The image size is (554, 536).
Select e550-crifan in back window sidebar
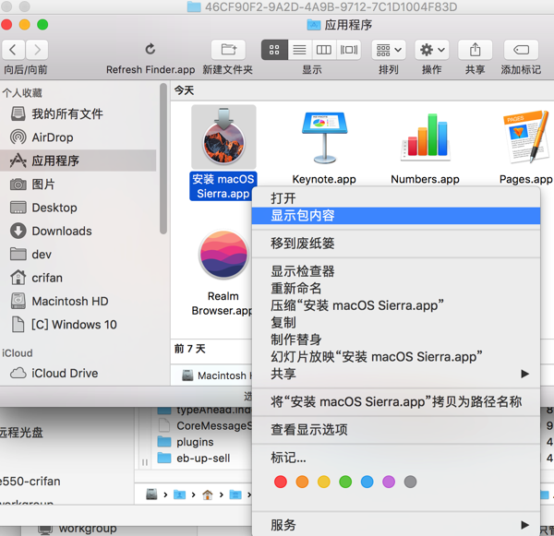click(x=30, y=482)
